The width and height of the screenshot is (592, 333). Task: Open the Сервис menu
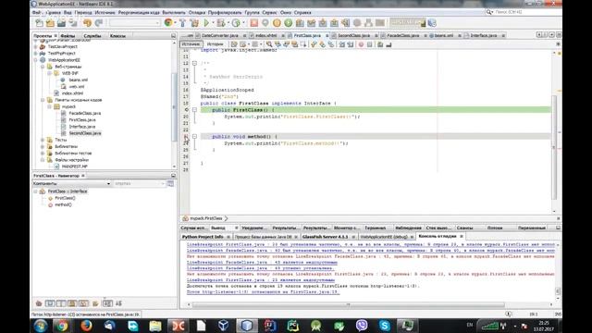pyautogui.click(x=269, y=12)
